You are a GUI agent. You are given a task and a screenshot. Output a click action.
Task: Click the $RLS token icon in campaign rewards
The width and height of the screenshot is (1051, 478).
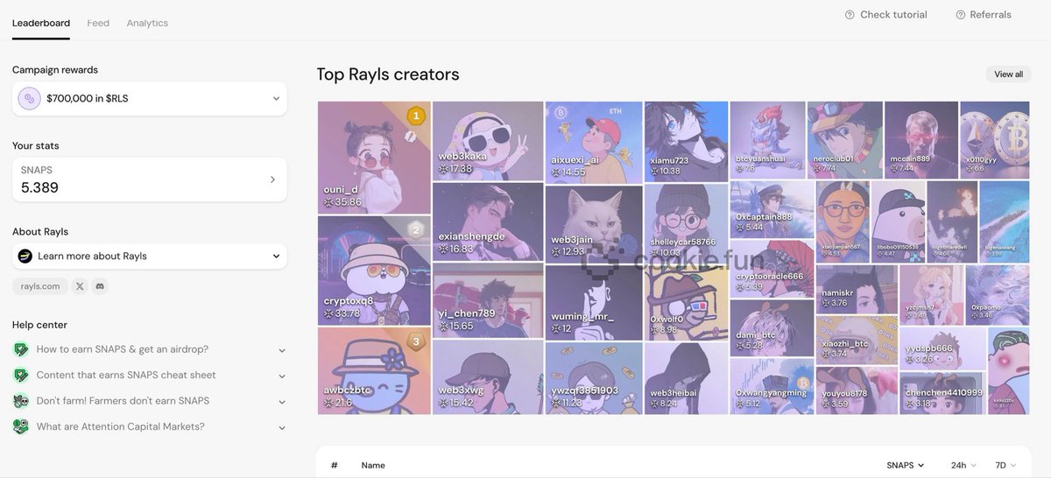coord(30,99)
